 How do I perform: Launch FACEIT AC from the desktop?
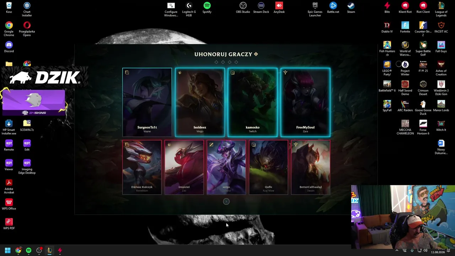tap(441, 27)
